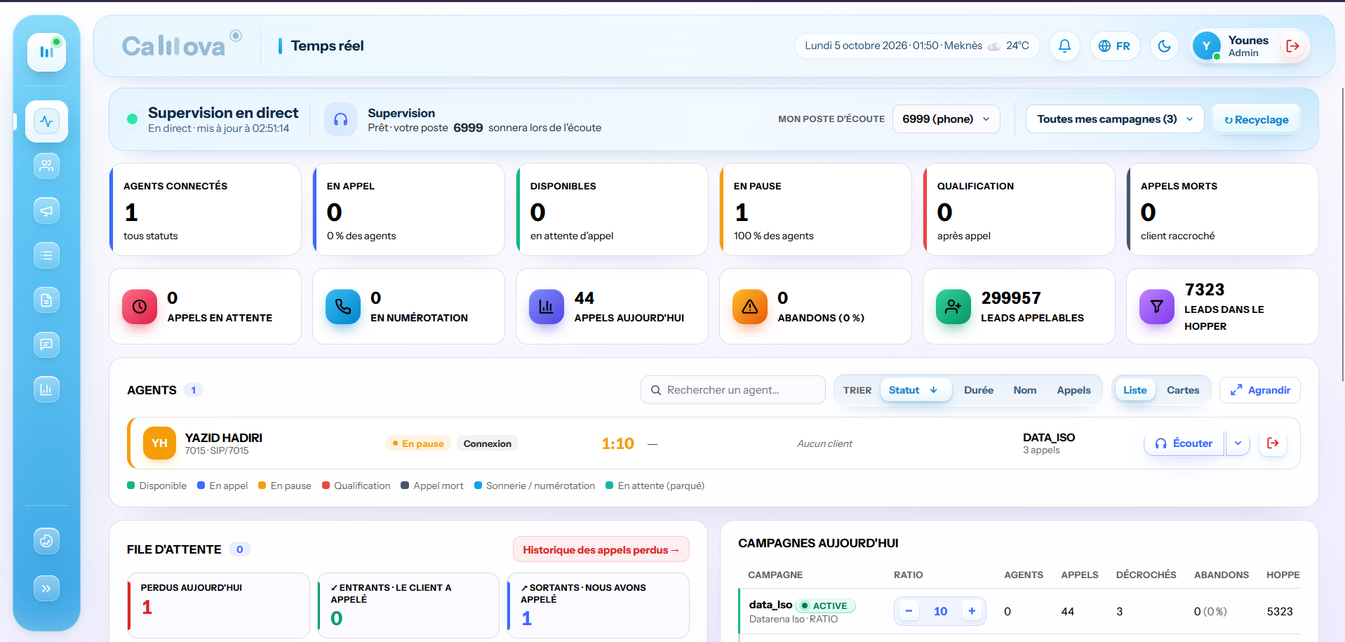Open the list sidebar icon
The width and height of the screenshot is (1345, 642).
click(46, 255)
